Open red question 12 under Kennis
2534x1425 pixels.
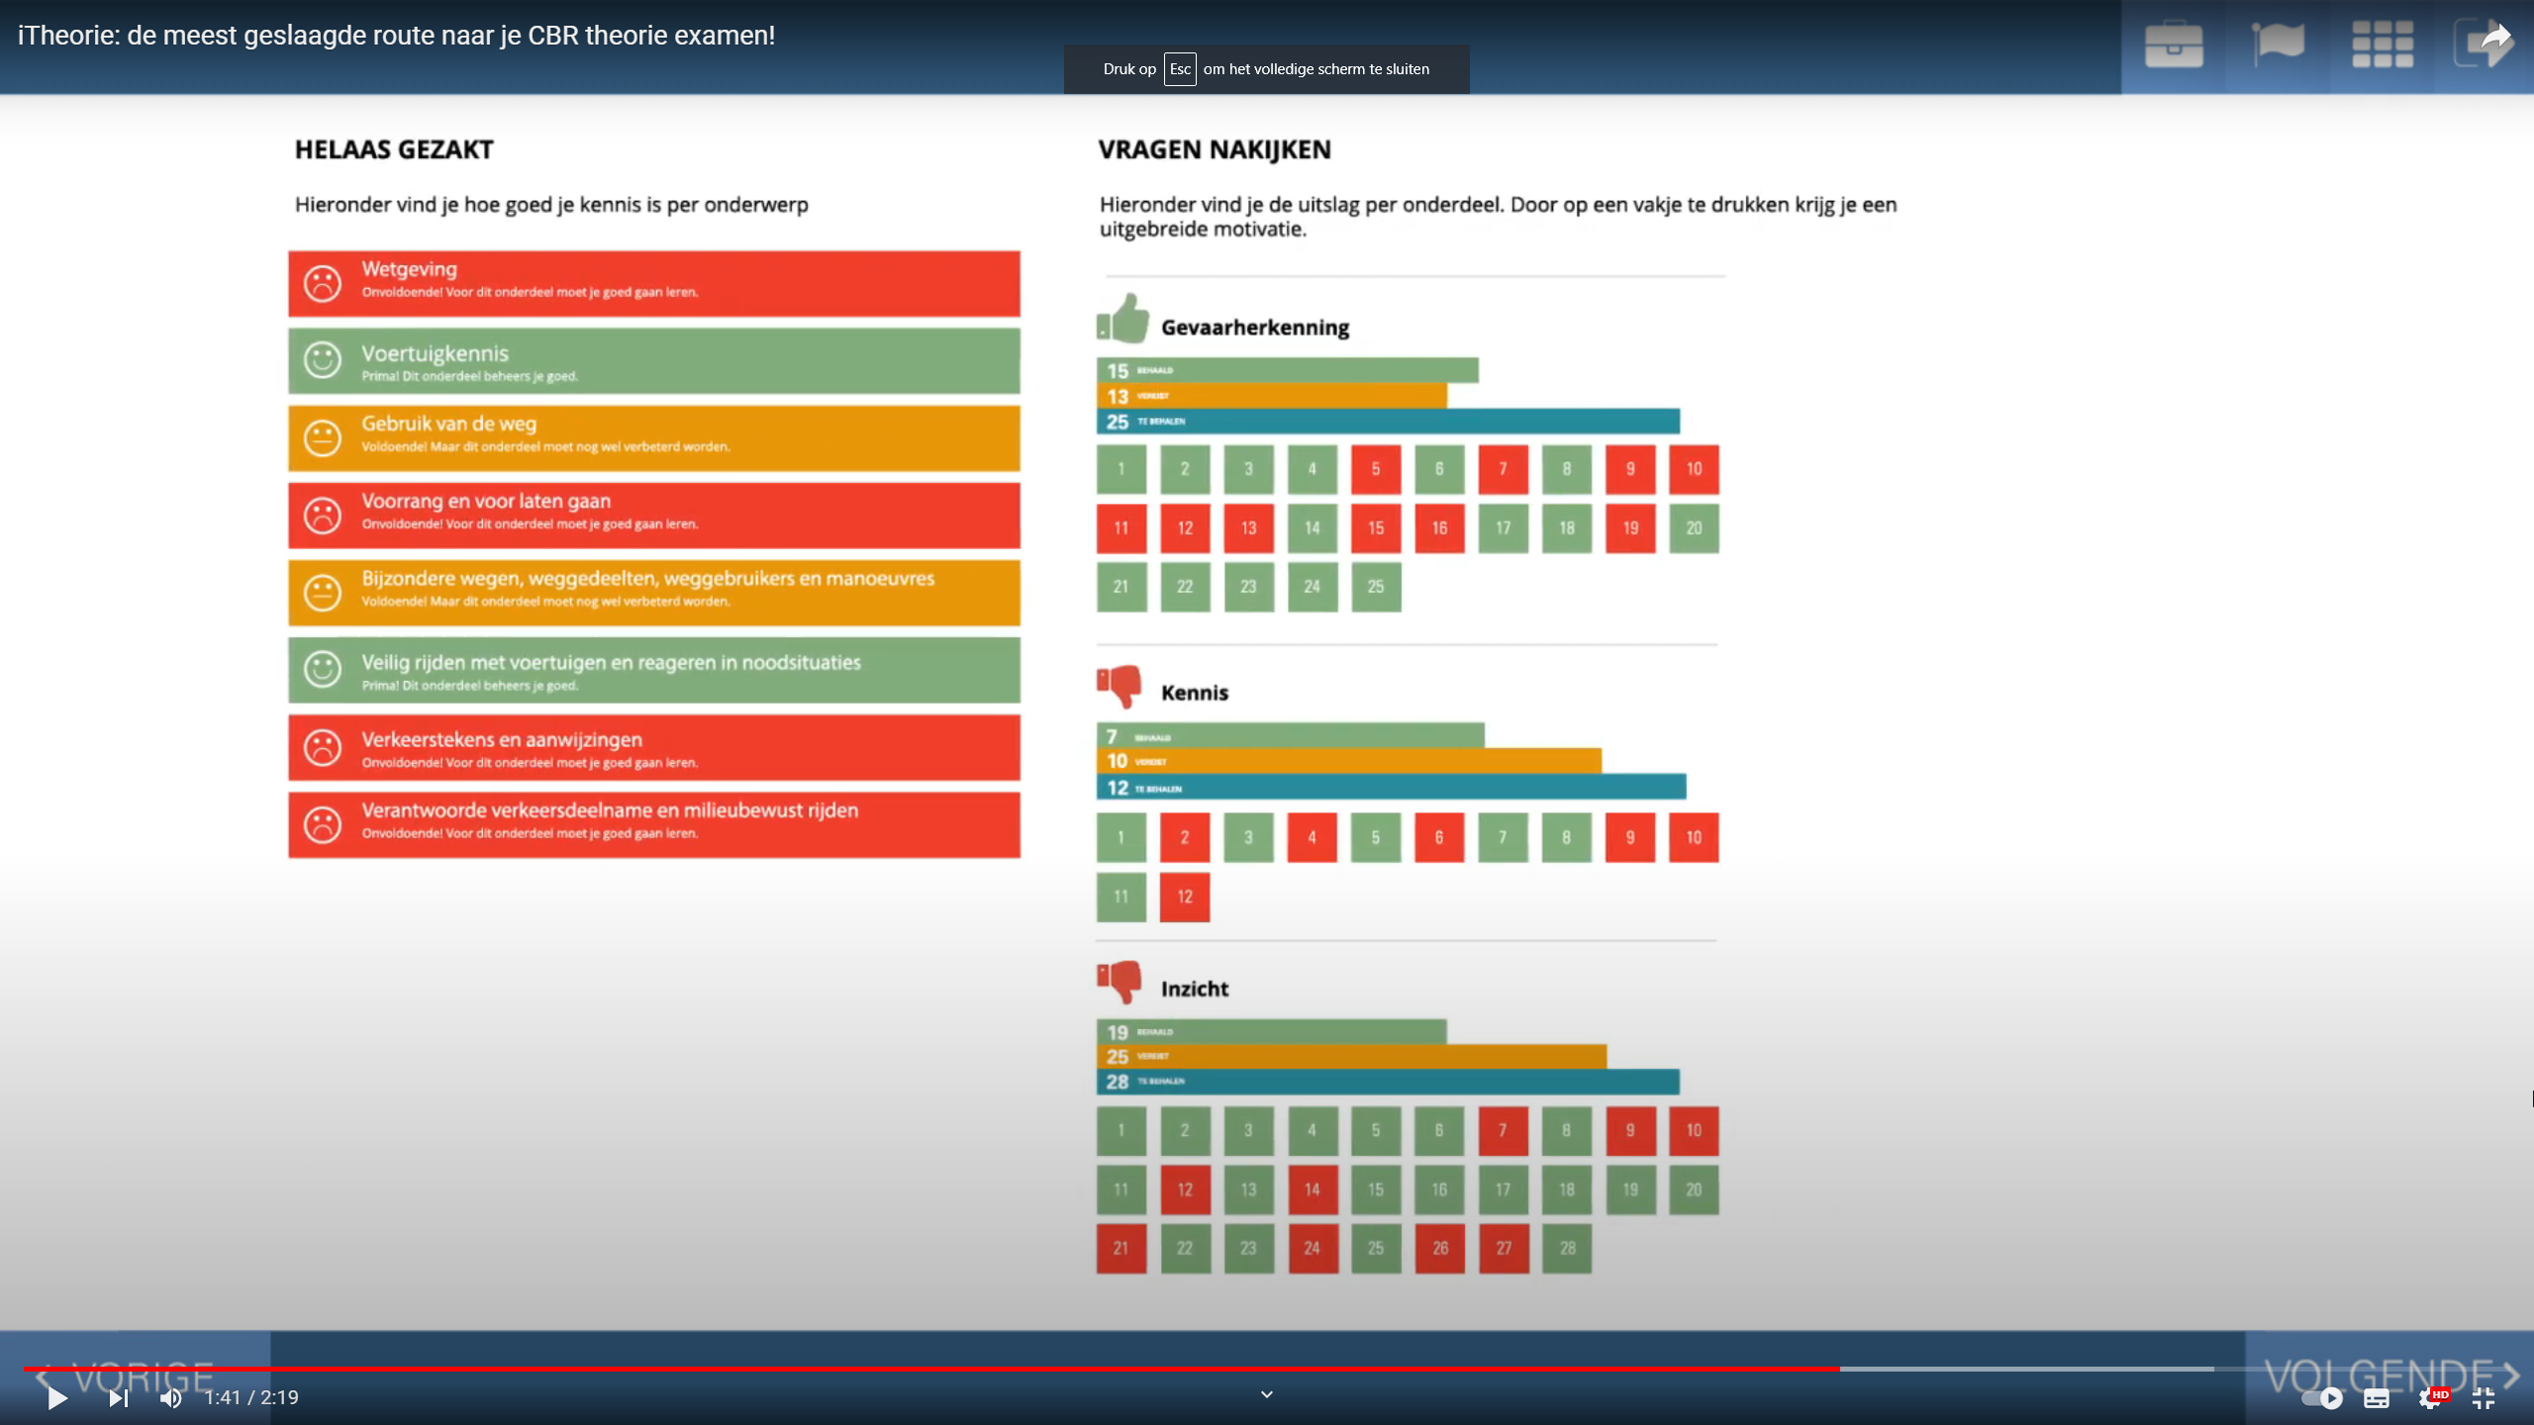(1184, 897)
